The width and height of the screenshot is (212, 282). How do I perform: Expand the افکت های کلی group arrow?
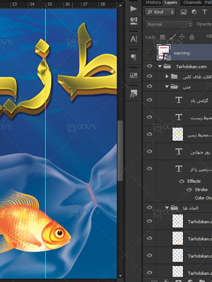(167, 77)
